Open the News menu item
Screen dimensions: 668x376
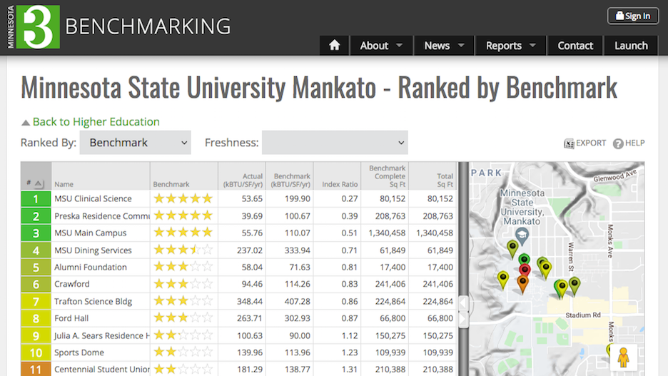tap(445, 46)
